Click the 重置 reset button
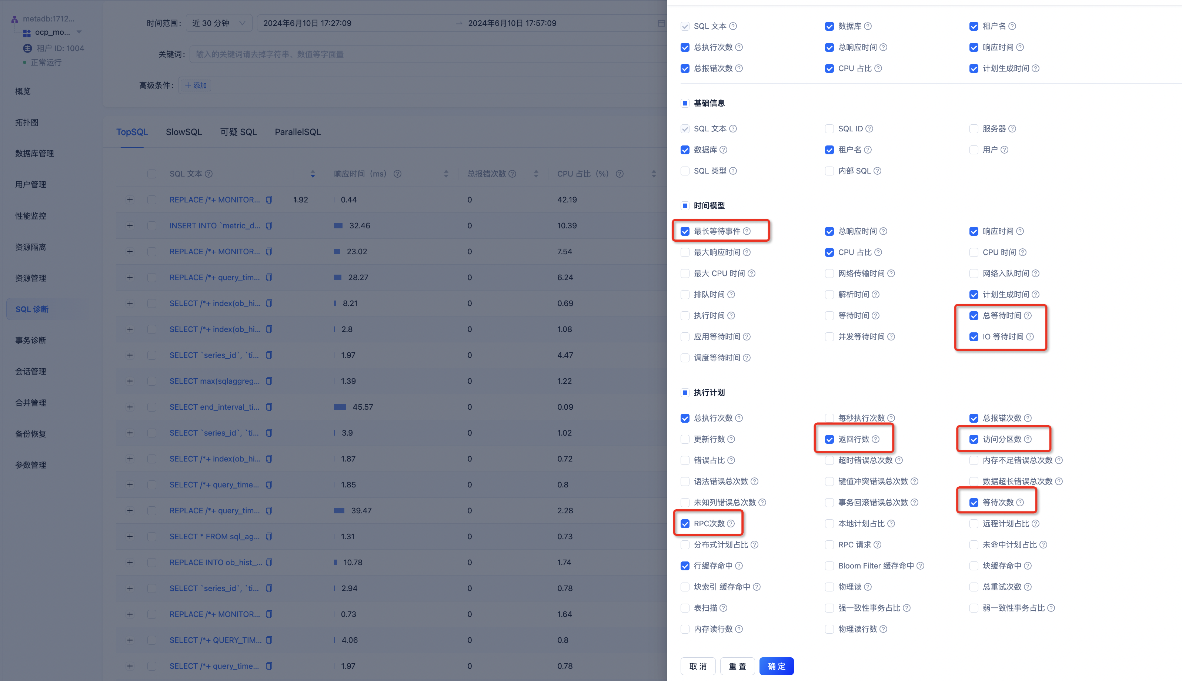Viewport: 1182px width, 681px height. [737, 666]
